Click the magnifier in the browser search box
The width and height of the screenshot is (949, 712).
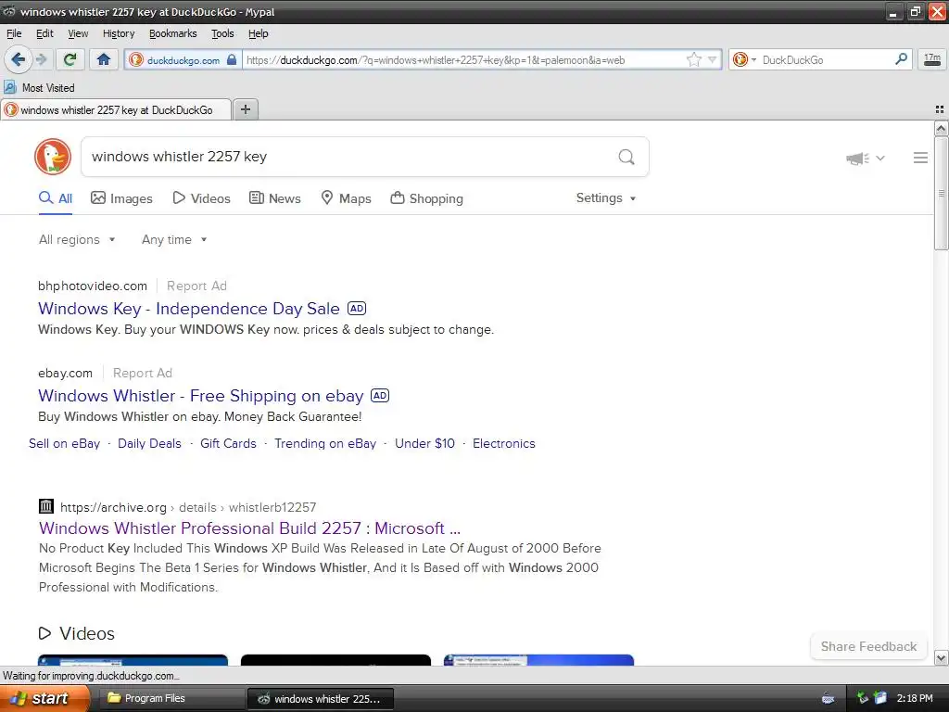pyautogui.click(x=901, y=59)
